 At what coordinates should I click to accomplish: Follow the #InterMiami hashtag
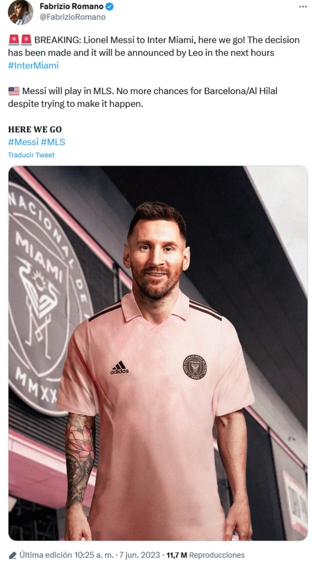pos(33,66)
